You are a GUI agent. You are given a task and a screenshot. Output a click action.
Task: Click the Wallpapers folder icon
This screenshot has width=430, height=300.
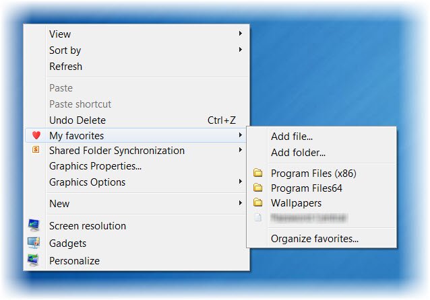pos(257,203)
